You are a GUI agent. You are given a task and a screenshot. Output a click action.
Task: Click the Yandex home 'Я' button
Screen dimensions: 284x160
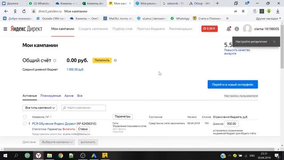click(x=15, y=11)
